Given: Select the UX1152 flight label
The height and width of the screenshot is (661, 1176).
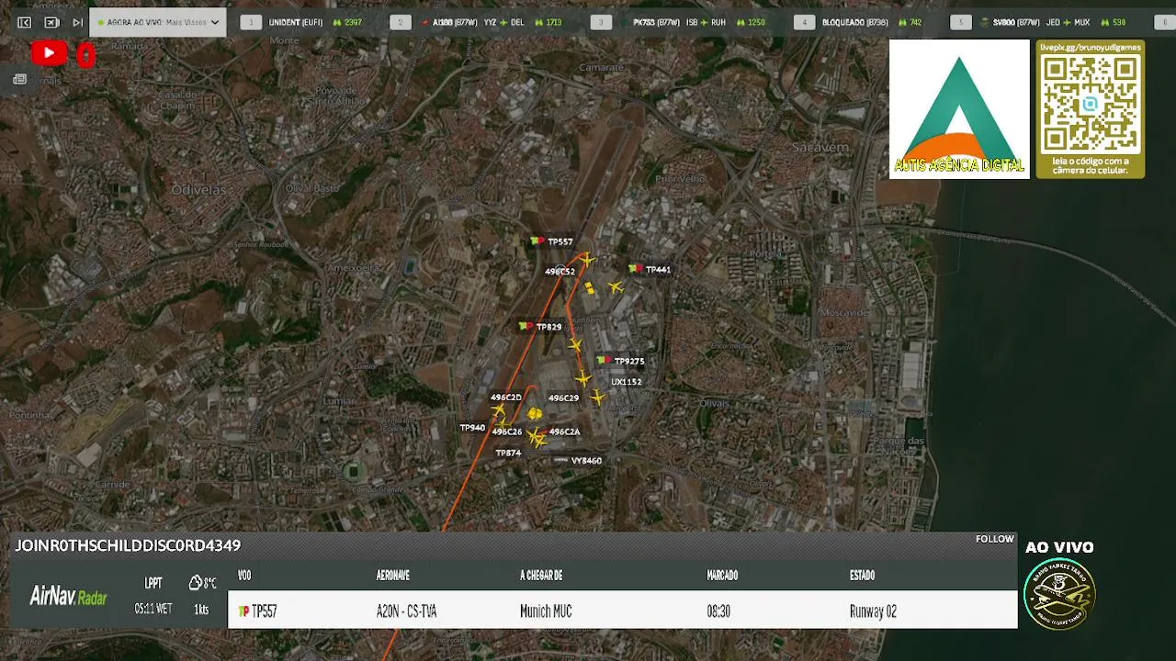Looking at the screenshot, I should click(626, 382).
